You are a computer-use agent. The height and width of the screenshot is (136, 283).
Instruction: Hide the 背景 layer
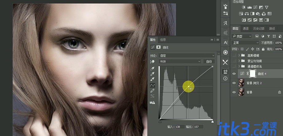[x=234, y=92]
